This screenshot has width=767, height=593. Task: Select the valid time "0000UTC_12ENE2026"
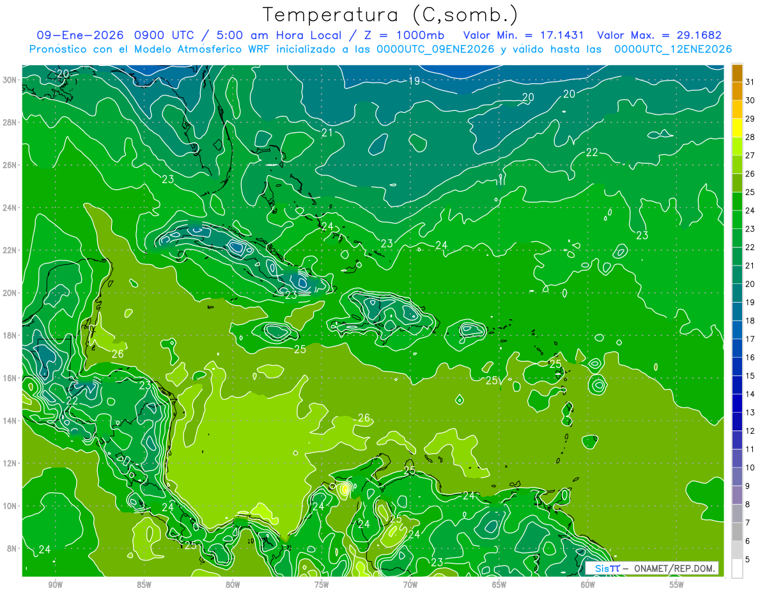673,49
